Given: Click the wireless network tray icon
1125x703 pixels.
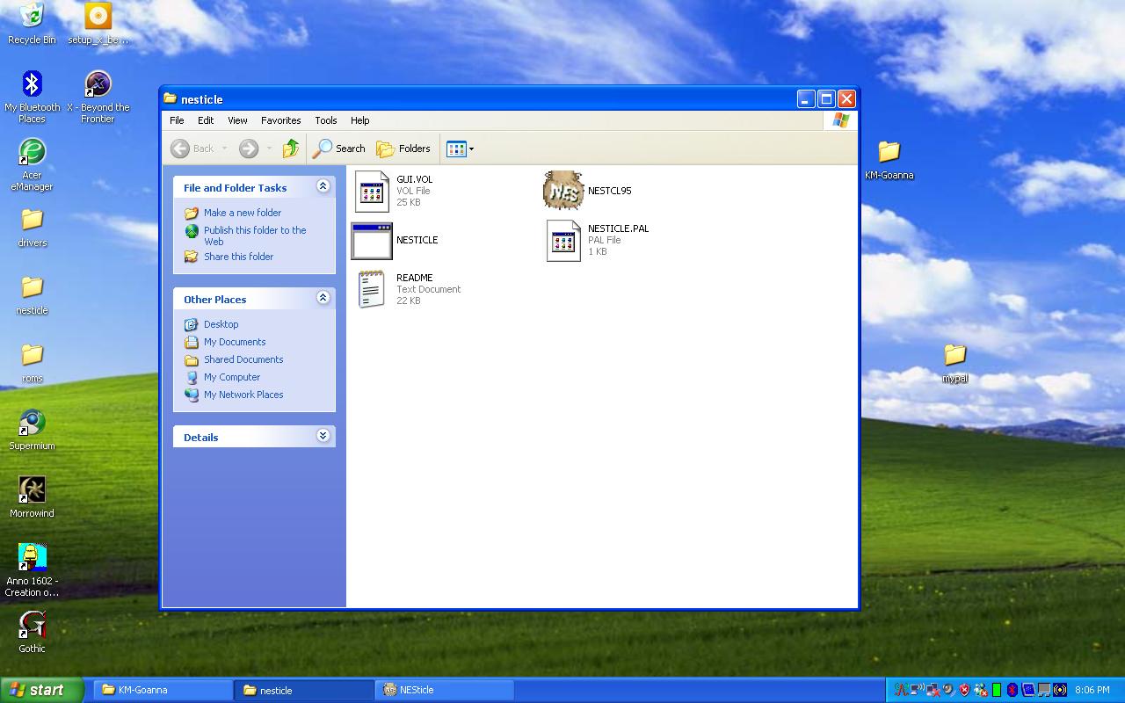Looking at the screenshot, I should (x=918, y=689).
